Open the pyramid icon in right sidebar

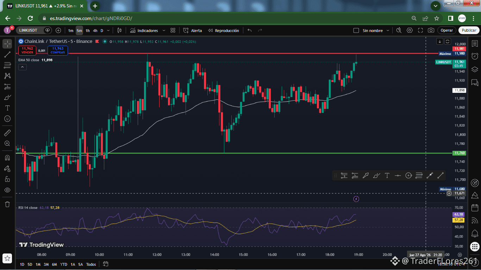point(475,195)
